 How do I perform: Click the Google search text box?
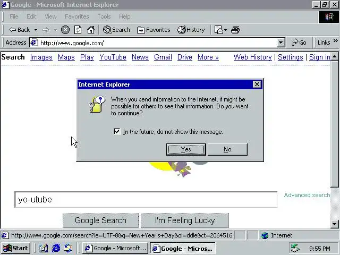(146, 200)
